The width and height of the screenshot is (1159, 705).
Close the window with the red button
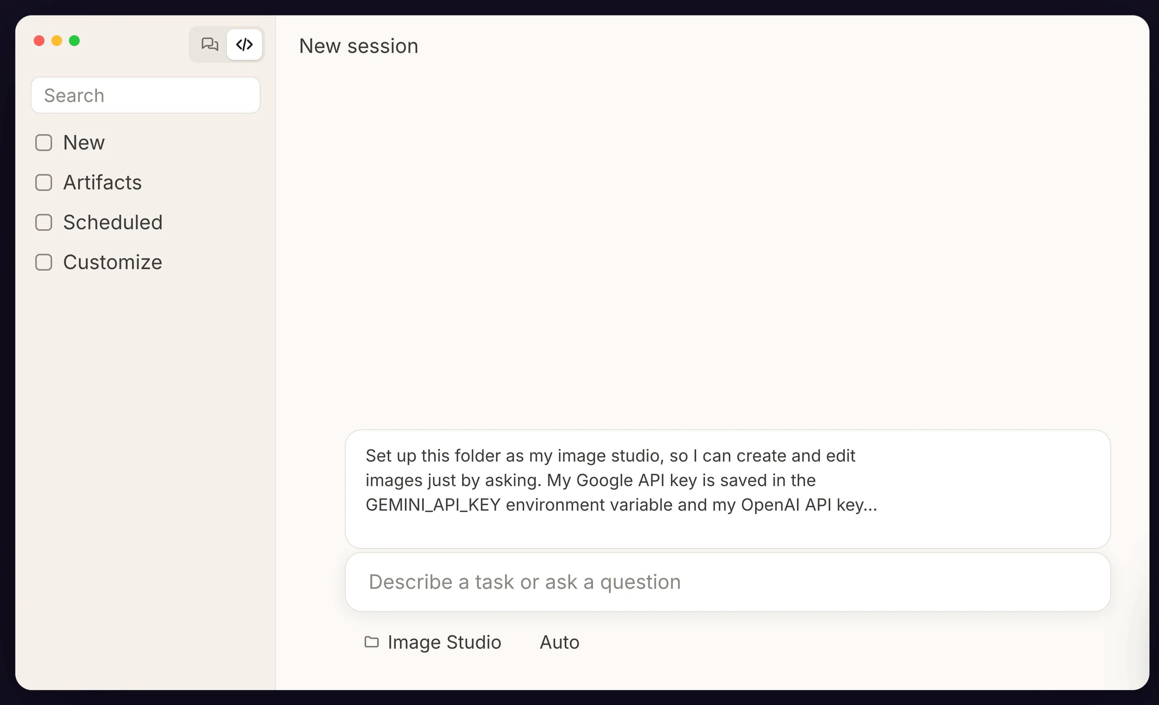click(x=39, y=41)
